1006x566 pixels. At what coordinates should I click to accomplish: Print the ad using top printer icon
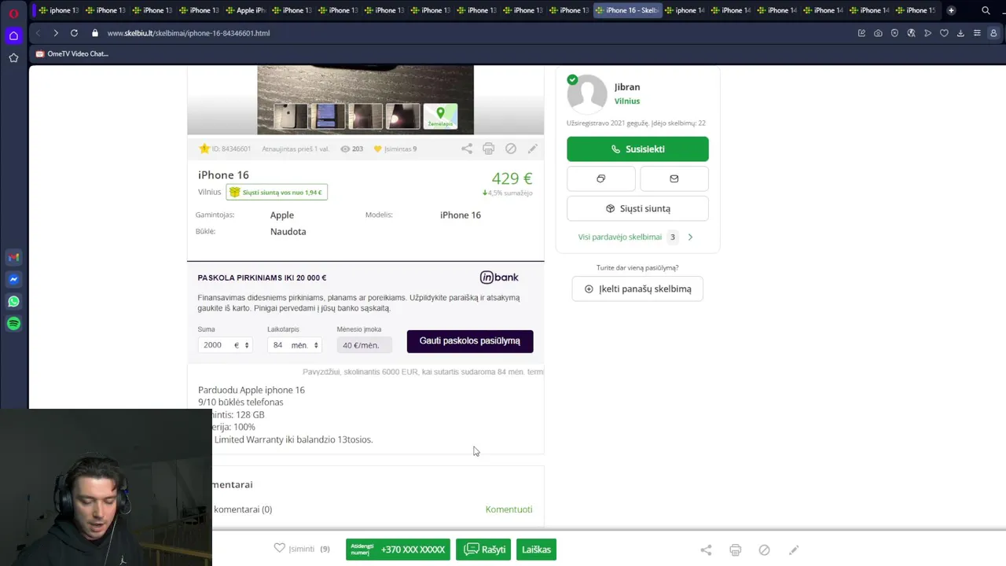(x=488, y=149)
